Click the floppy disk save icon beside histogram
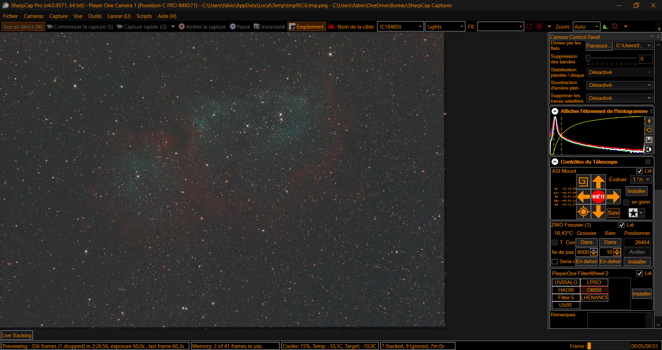Screen dimensions: 662x350 [x=649, y=140]
